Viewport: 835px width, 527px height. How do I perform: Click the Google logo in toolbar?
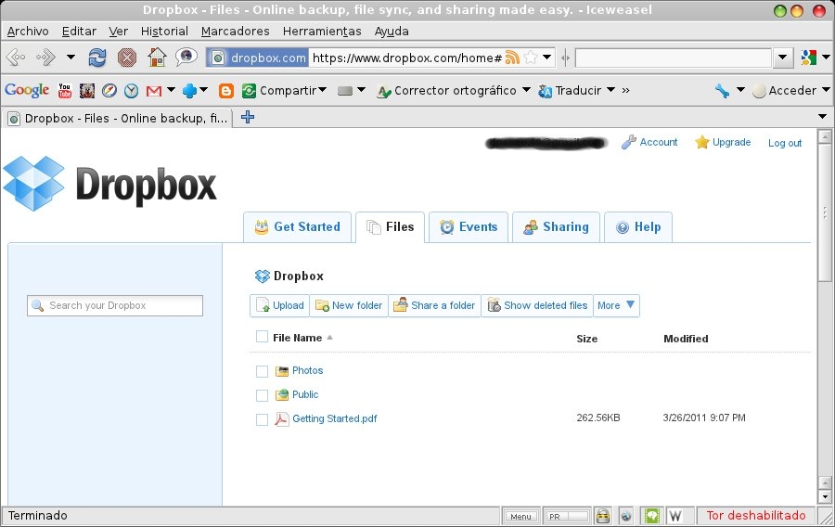pos(27,91)
